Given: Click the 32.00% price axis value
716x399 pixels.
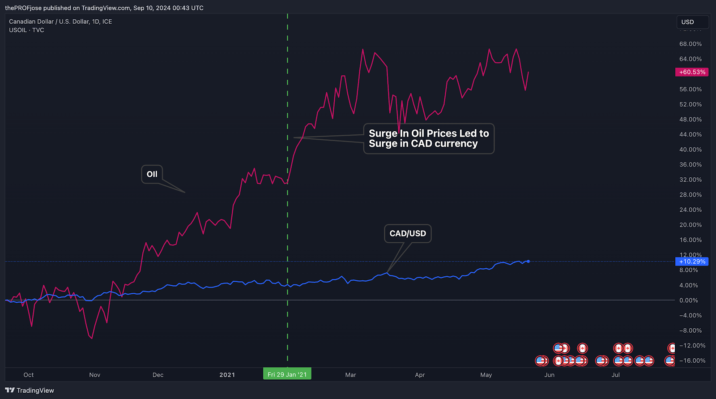Looking at the screenshot, I should tap(690, 180).
